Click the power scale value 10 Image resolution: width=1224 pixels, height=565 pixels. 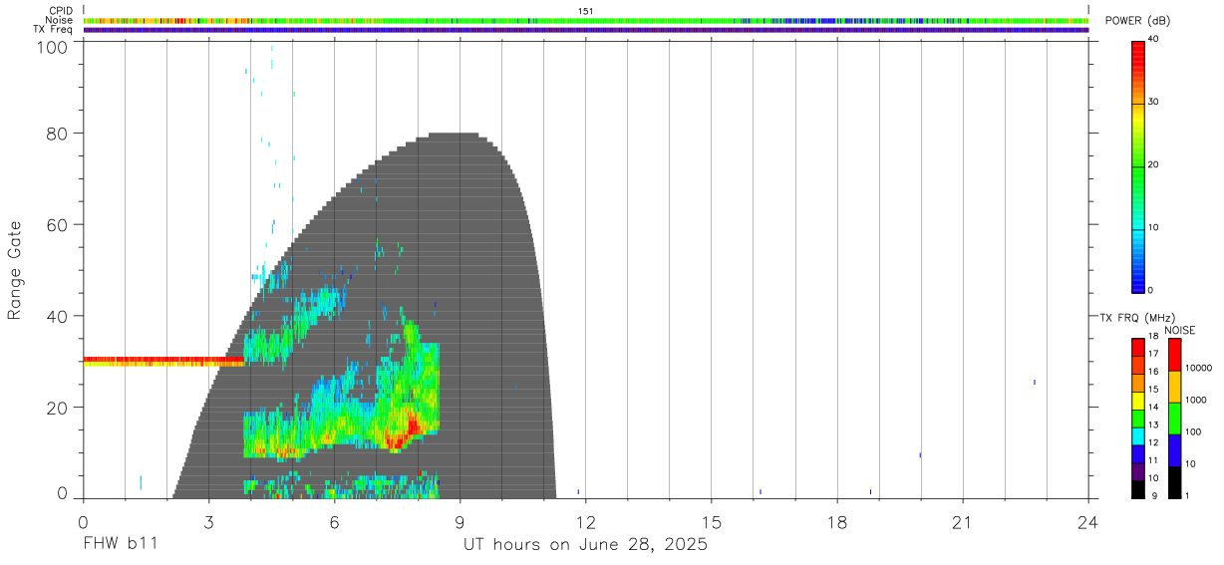(1154, 228)
